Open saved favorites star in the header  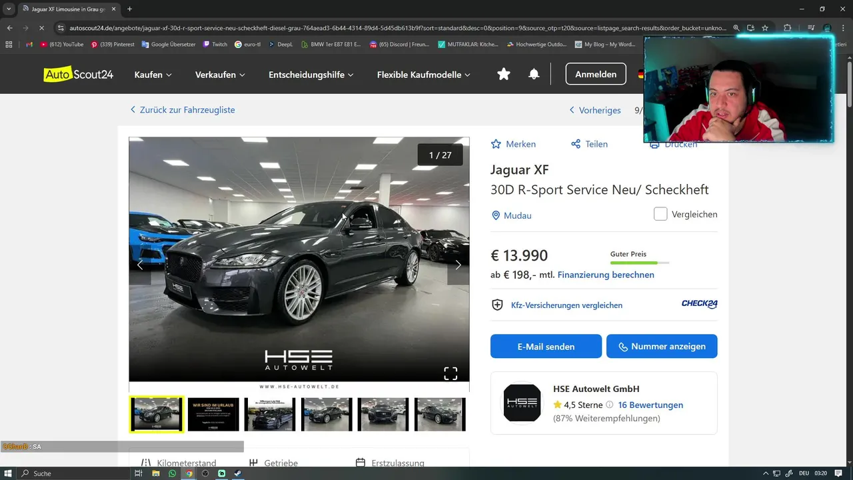point(504,74)
